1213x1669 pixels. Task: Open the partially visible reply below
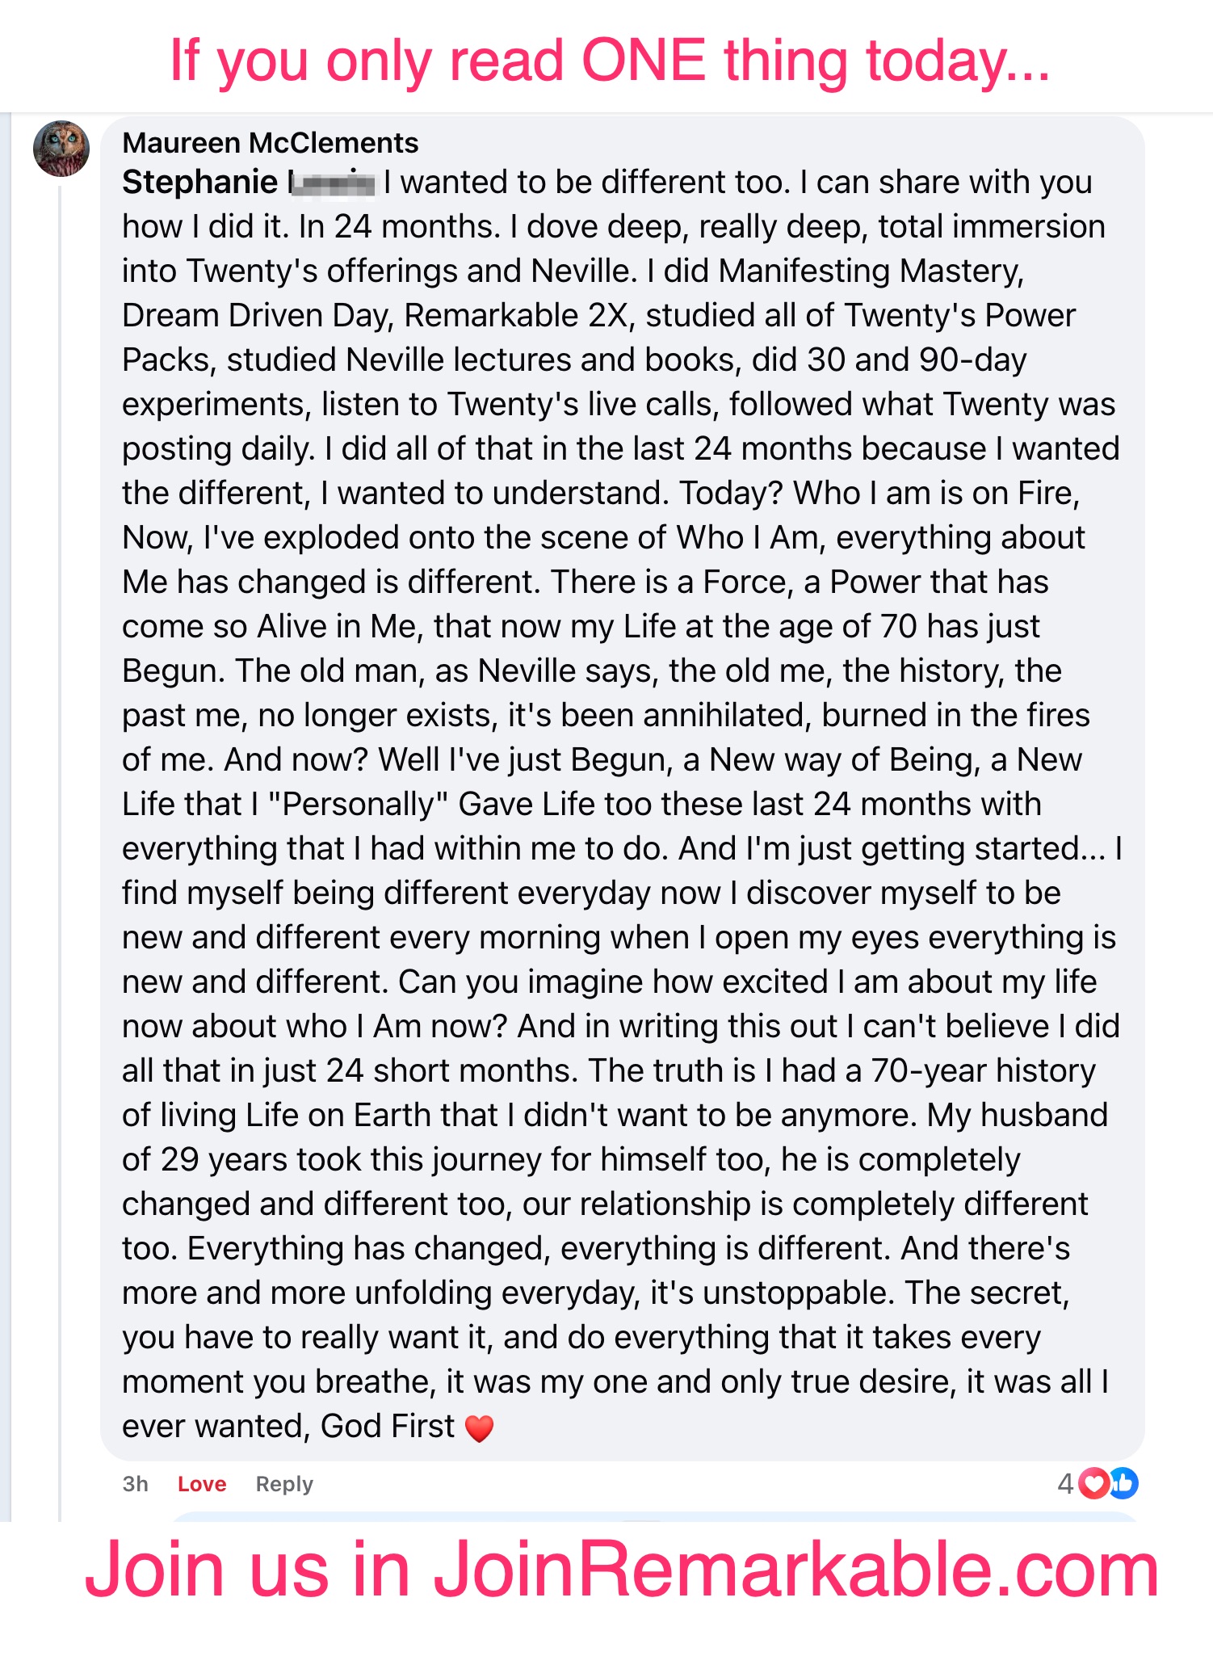click(x=654, y=1516)
